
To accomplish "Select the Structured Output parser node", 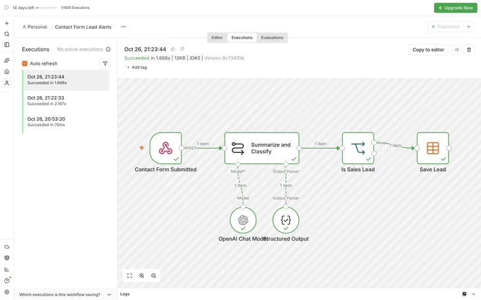I will point(286,220).
